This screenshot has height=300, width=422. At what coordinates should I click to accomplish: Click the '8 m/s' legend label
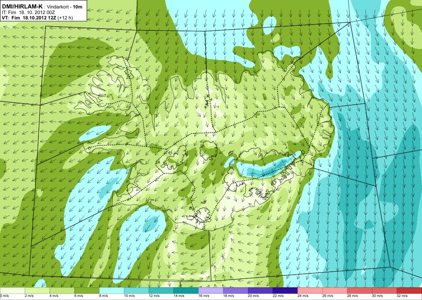click(103, 296)
